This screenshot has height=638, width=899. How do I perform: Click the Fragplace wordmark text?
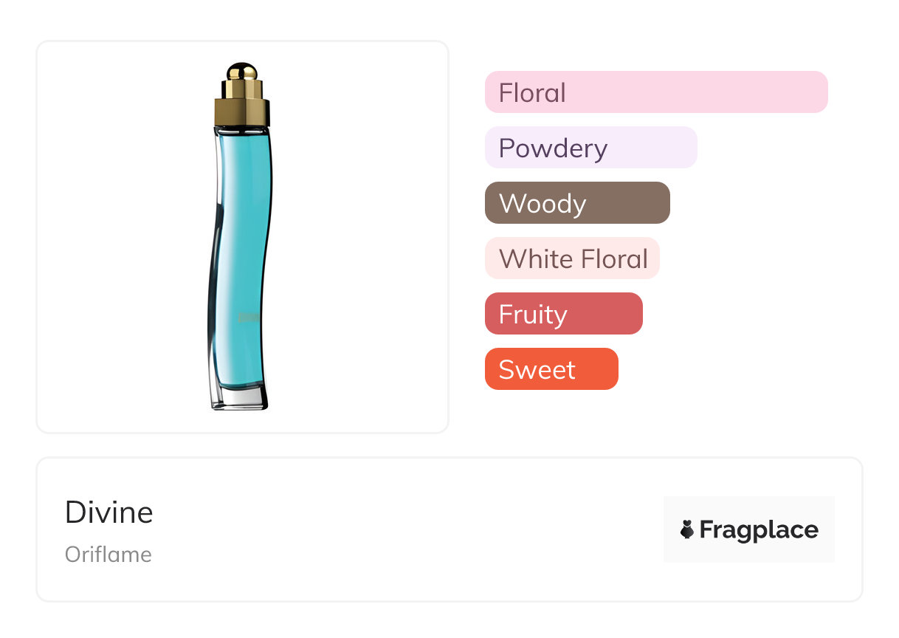pos(759,530)
